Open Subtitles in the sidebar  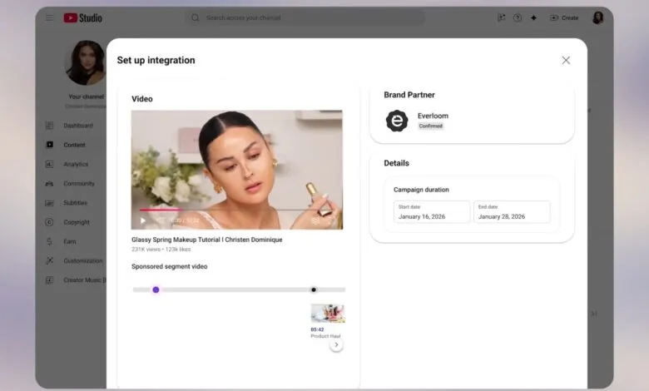coord(75,203)
